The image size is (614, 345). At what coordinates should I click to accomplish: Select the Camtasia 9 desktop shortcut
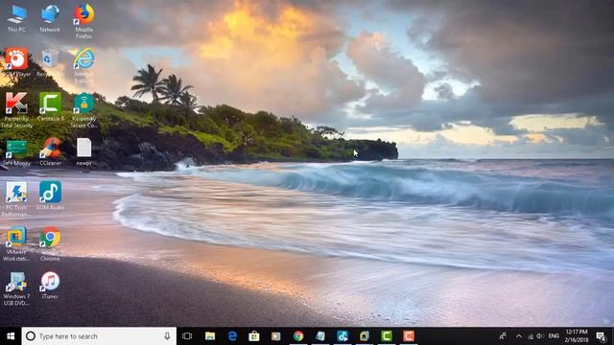pyautogui.click(x=50, y=106)
